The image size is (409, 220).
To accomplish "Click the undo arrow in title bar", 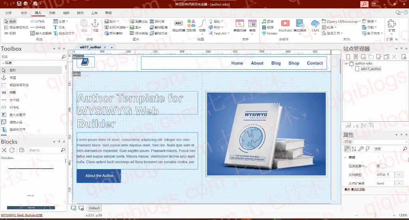I will (x=6, y=4).
